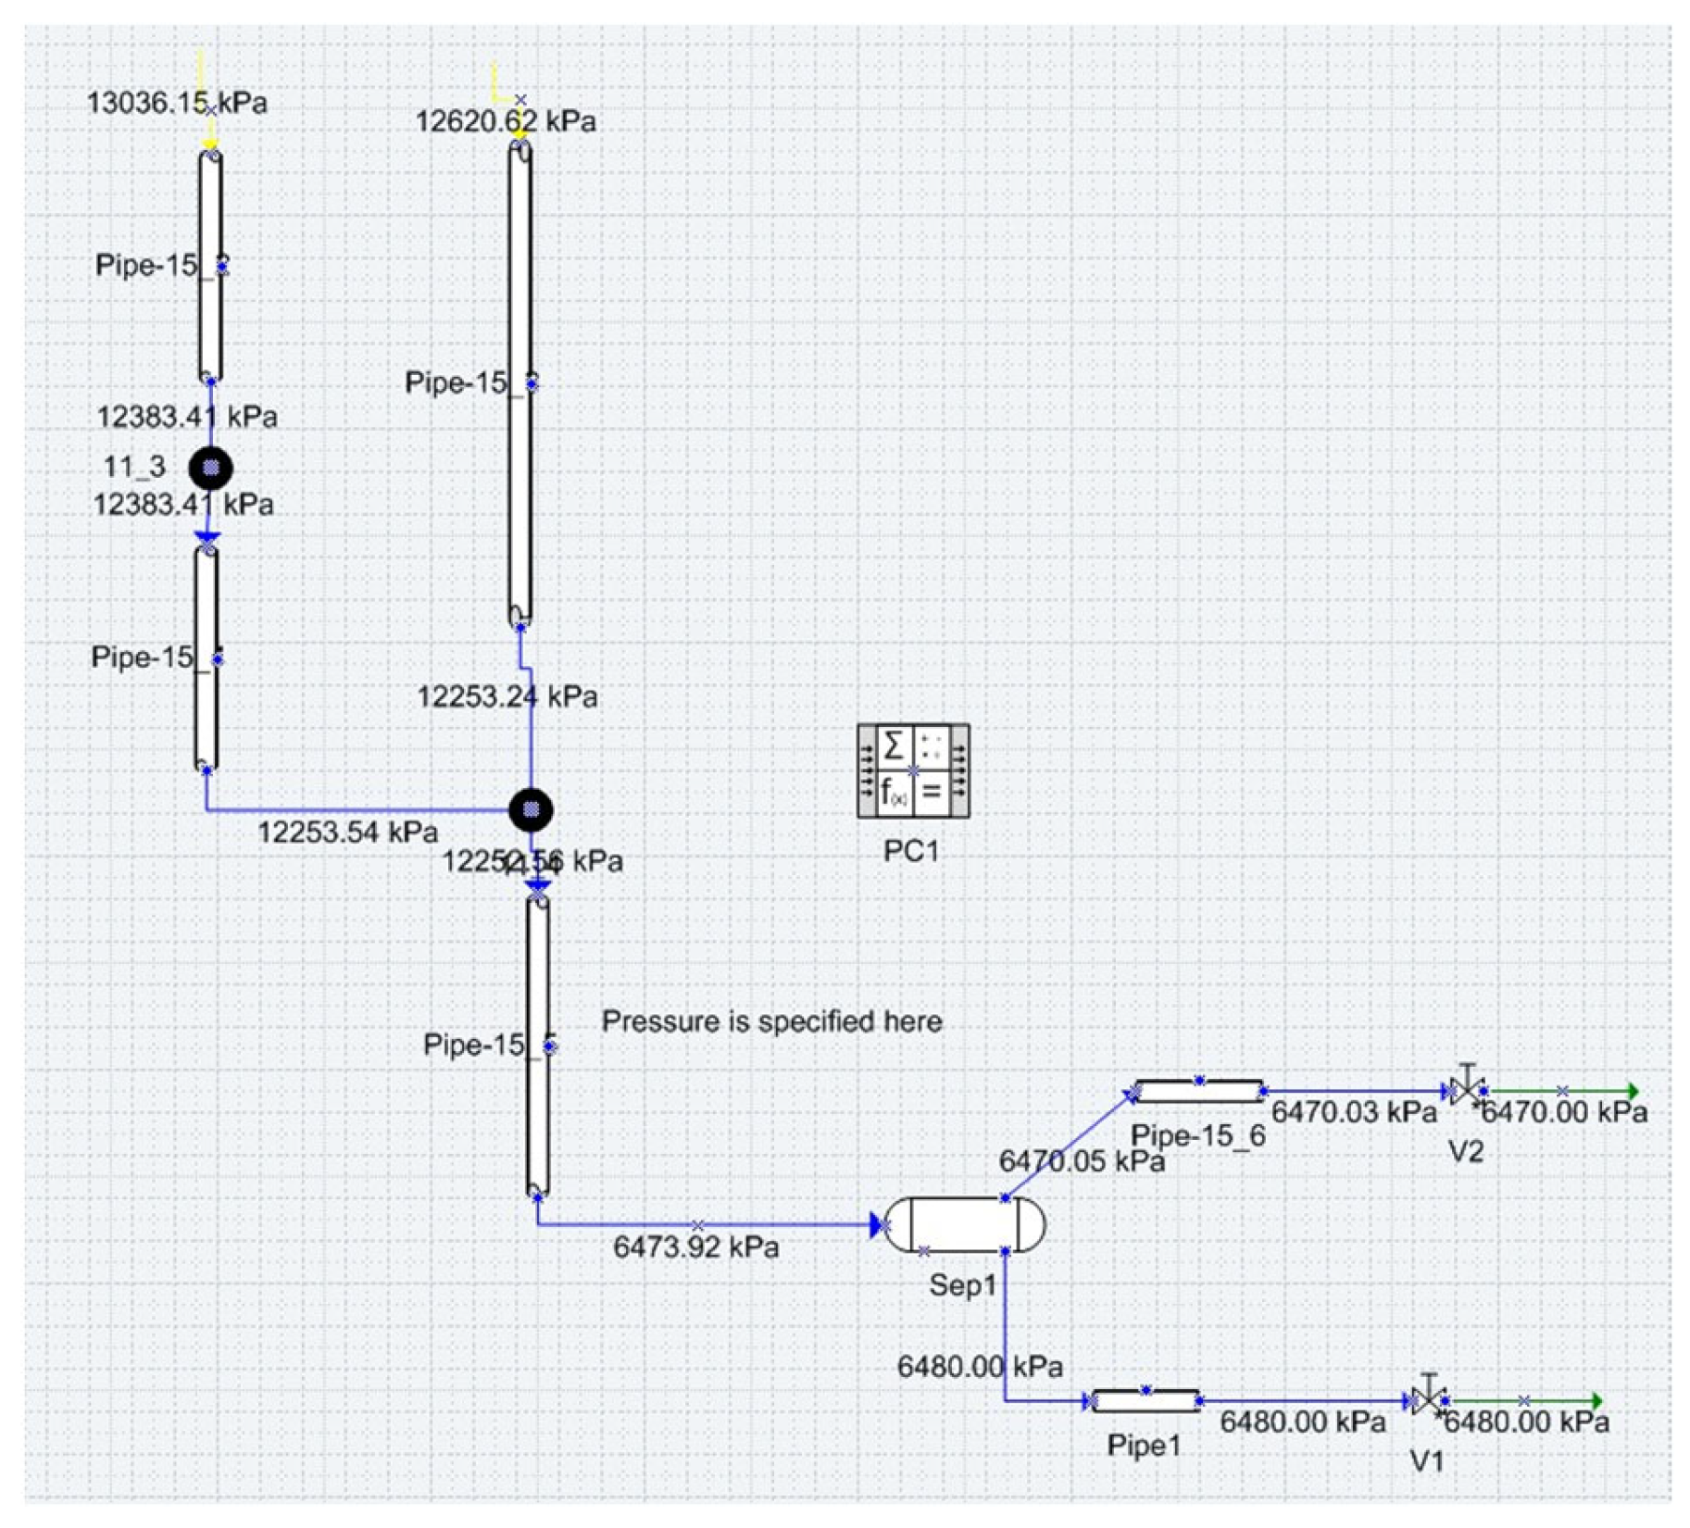
Task: Select the 13036.15 kPa inlet pressure label
Action: point(176,103)
